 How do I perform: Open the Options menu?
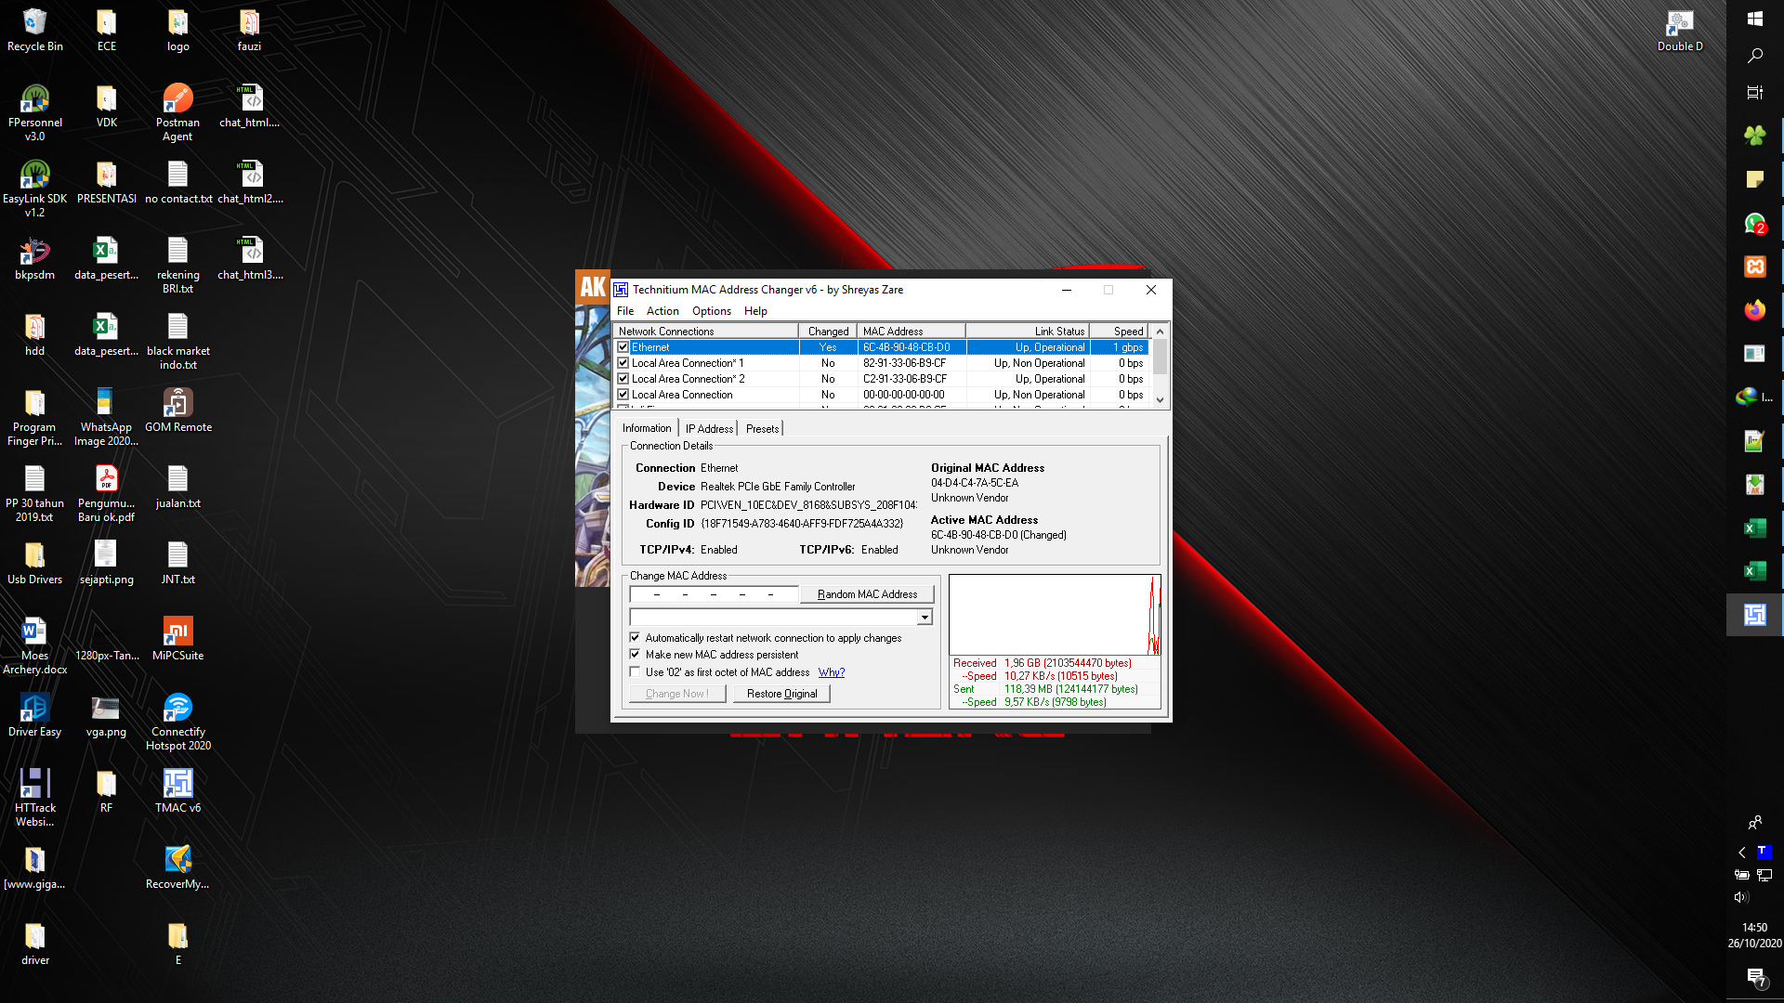pos(711,311)
